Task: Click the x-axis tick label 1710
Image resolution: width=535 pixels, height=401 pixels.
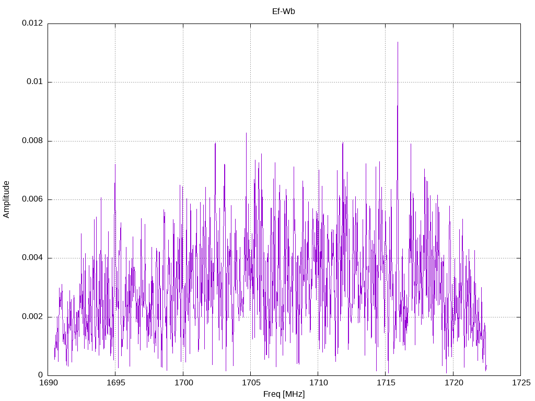Action: coord(319,383)
